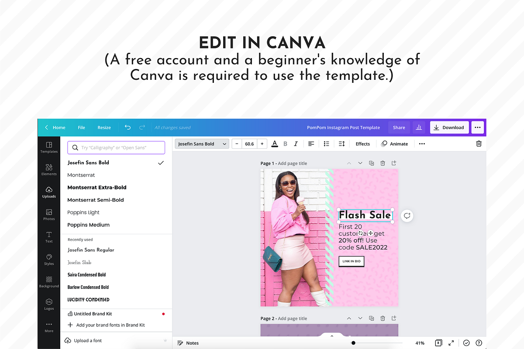Undo the last change
Image resolution: width=524 pixels, height=349 pixels.
point(128,127)
